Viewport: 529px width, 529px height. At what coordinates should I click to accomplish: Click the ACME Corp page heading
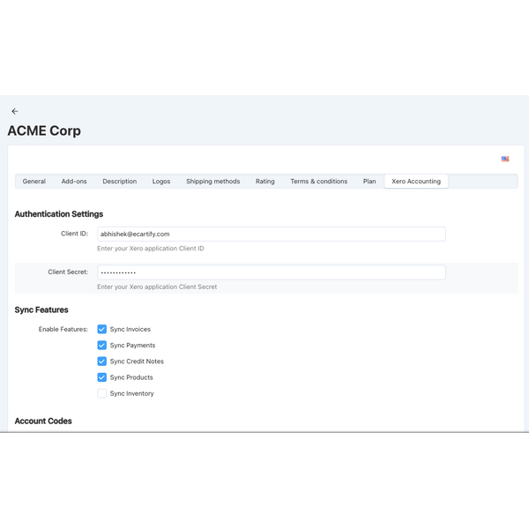coord(44,130)
